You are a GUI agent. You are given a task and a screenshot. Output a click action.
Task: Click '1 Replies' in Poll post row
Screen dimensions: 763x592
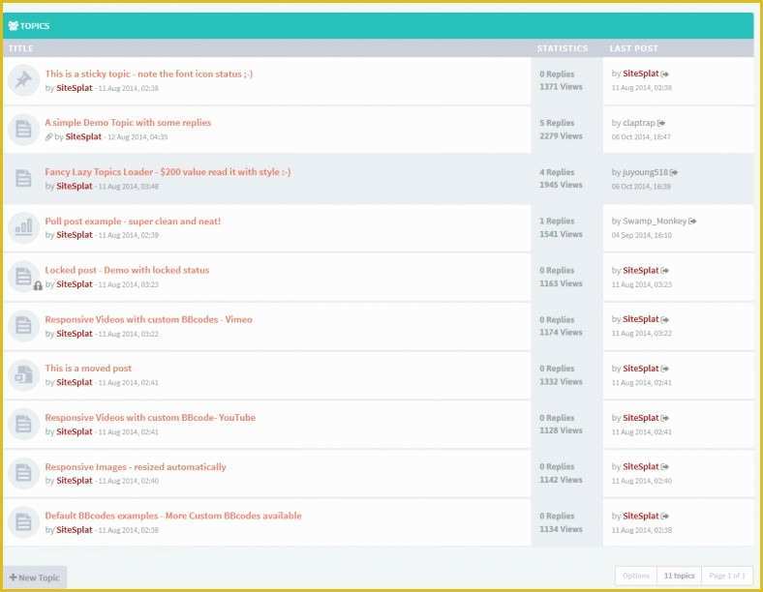pyautogui.click(x=557, y=222)
